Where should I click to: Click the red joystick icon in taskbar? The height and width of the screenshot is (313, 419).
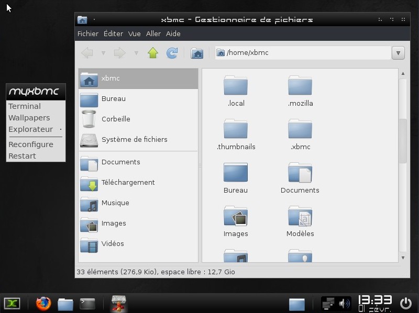pos(119,304)
